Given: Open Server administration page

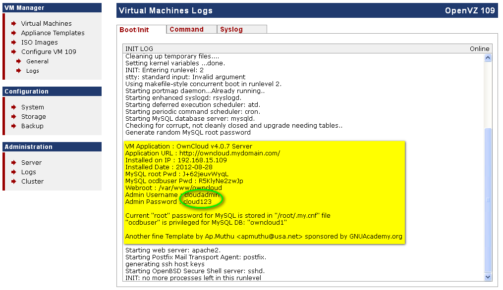Looking at the screenshot, I should pos(31,162).
